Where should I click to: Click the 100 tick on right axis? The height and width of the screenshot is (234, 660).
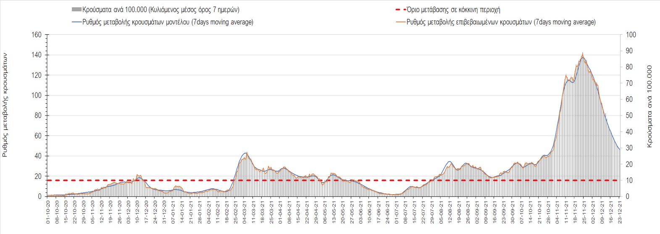(631, 35)
